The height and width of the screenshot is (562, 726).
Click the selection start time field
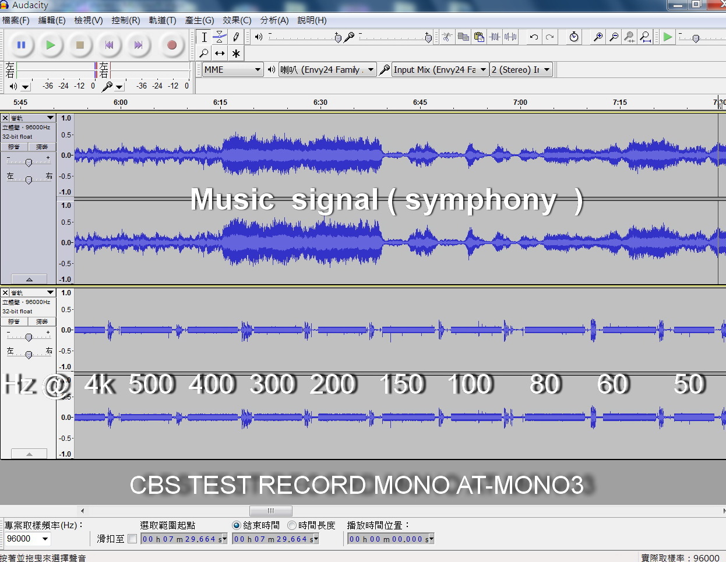tap(184, 539)
